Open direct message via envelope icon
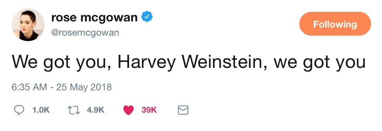The image size is (382, 131). point(183,110)
